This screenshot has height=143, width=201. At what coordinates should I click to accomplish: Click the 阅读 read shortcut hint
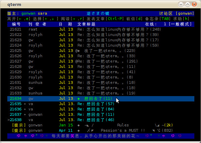[x=72, y=19]
